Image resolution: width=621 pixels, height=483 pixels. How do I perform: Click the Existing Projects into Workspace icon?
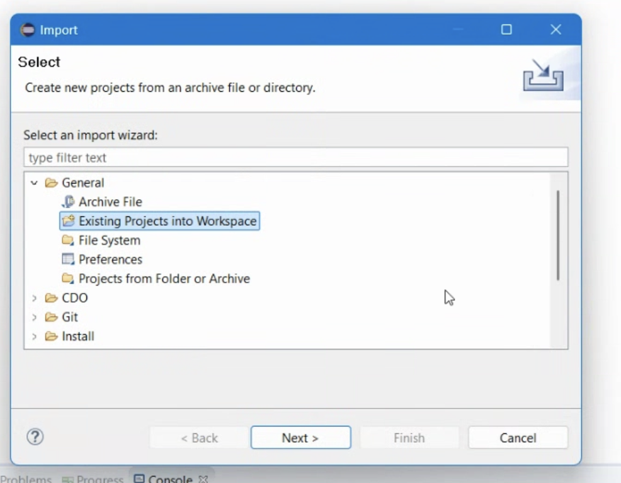(x=68, y=221)
